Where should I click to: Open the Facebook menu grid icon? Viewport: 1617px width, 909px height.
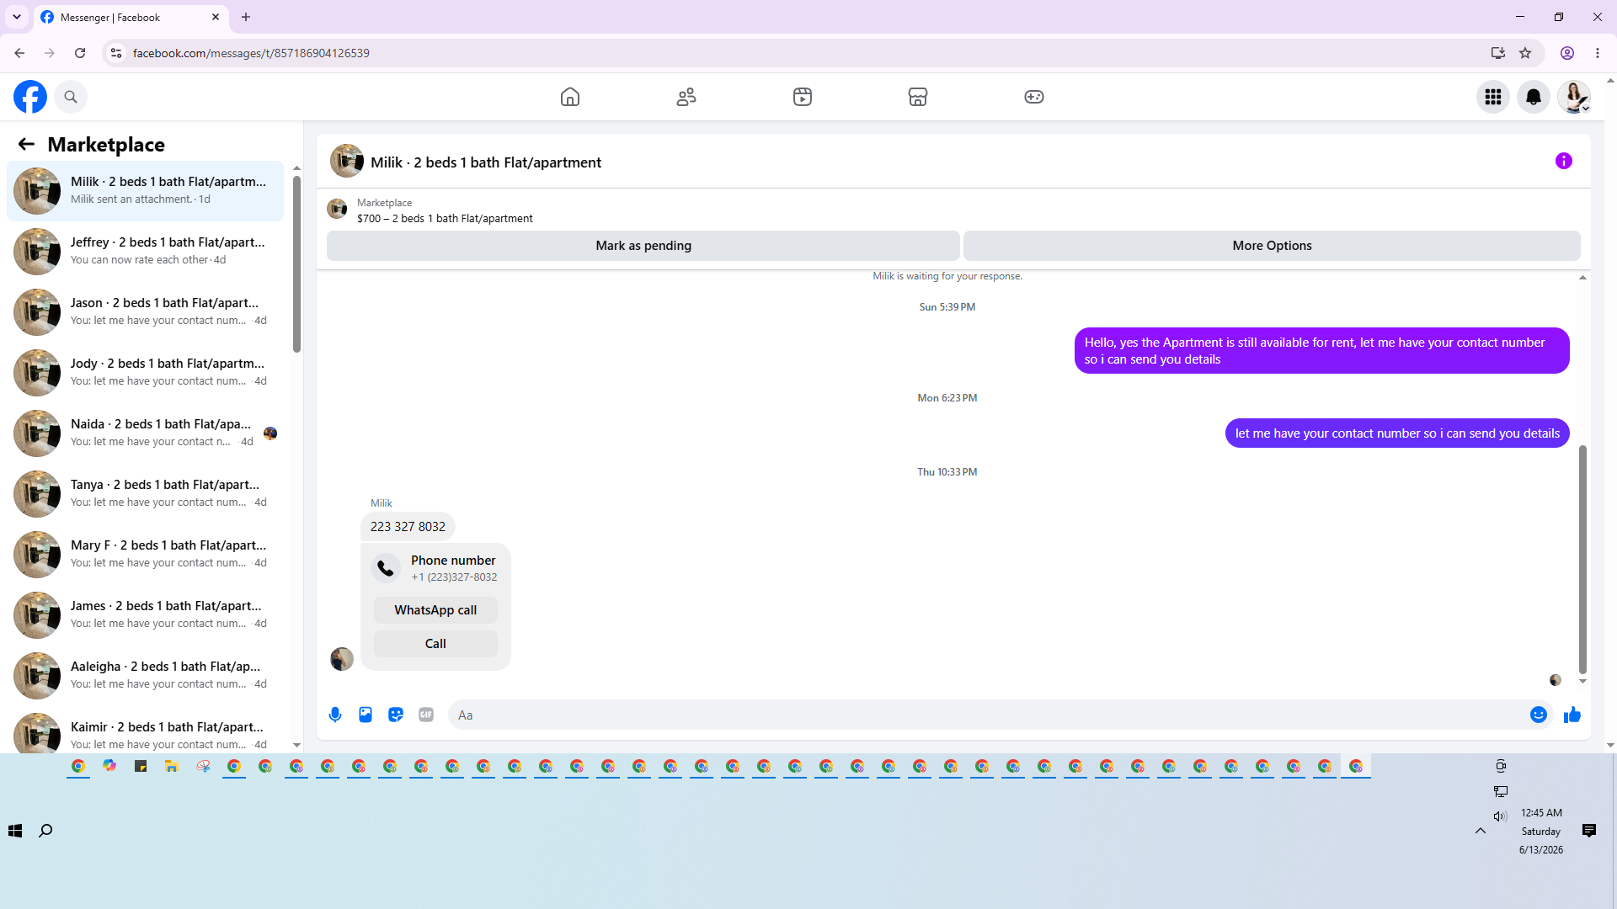(1493, 97)
